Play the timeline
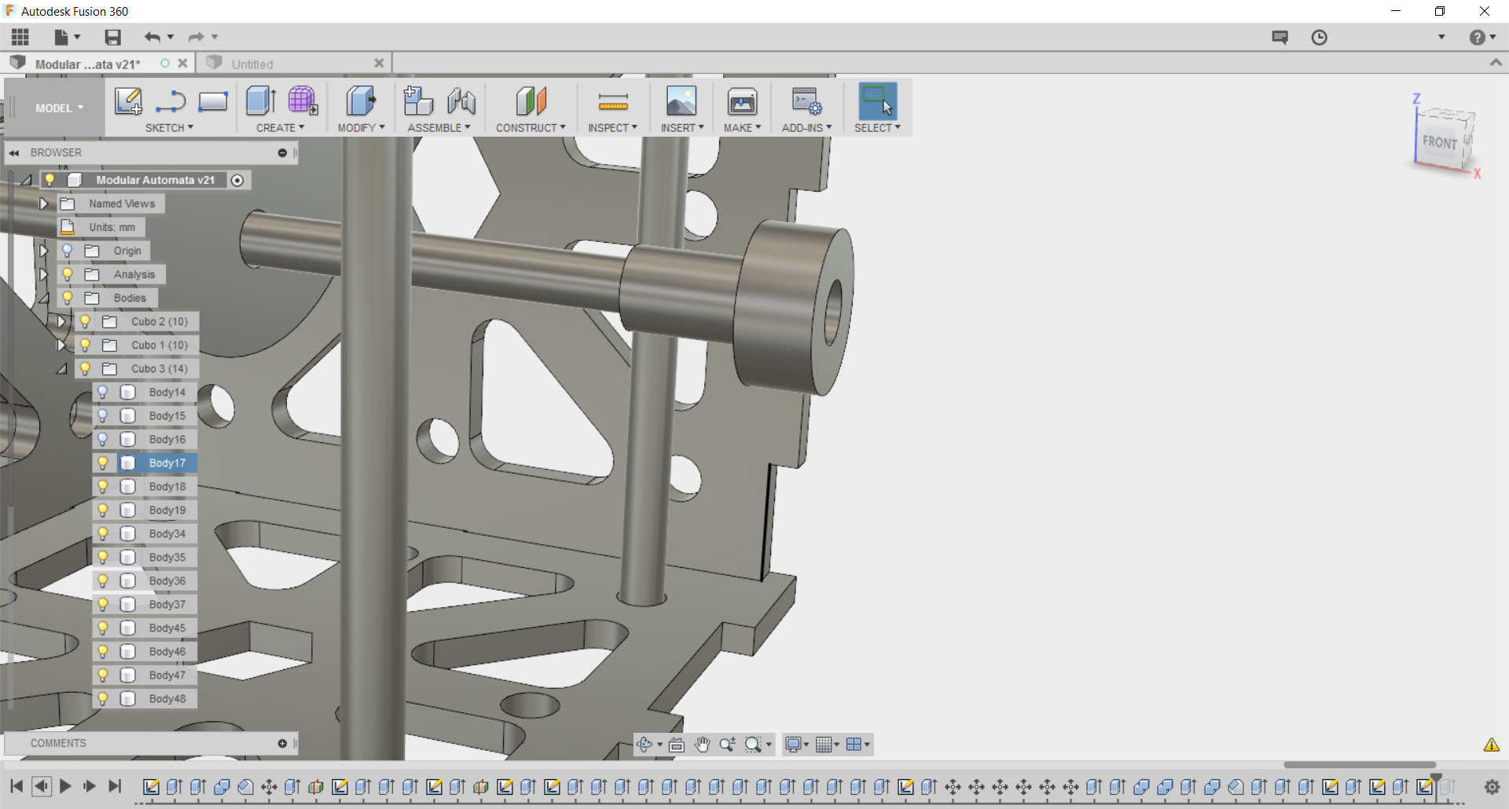The height and width of the screenshot is (809, 1509). [x=65, y=786]
